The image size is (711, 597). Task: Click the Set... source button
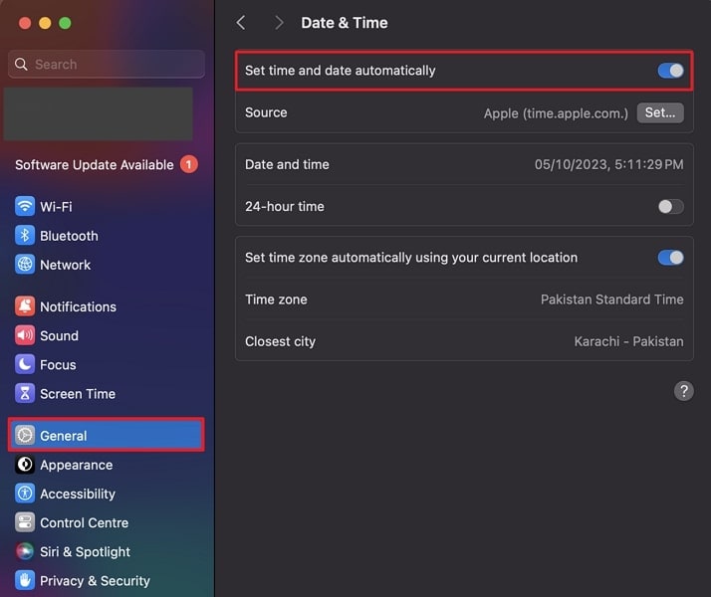click(660, 112)
